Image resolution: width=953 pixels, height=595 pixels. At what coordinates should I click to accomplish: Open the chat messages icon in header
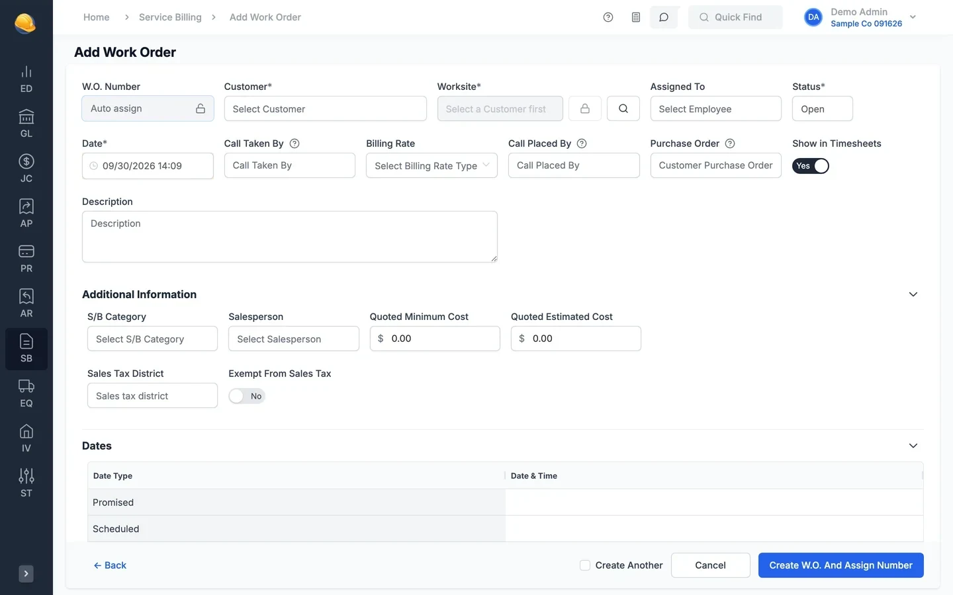(664, 17)
